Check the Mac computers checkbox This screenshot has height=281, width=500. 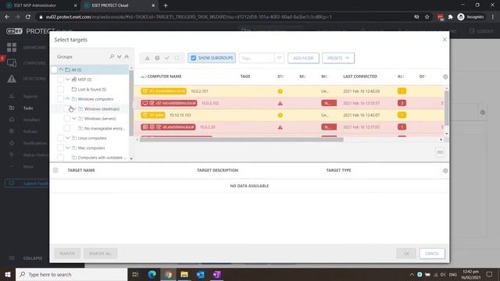[x=60, y=148]
